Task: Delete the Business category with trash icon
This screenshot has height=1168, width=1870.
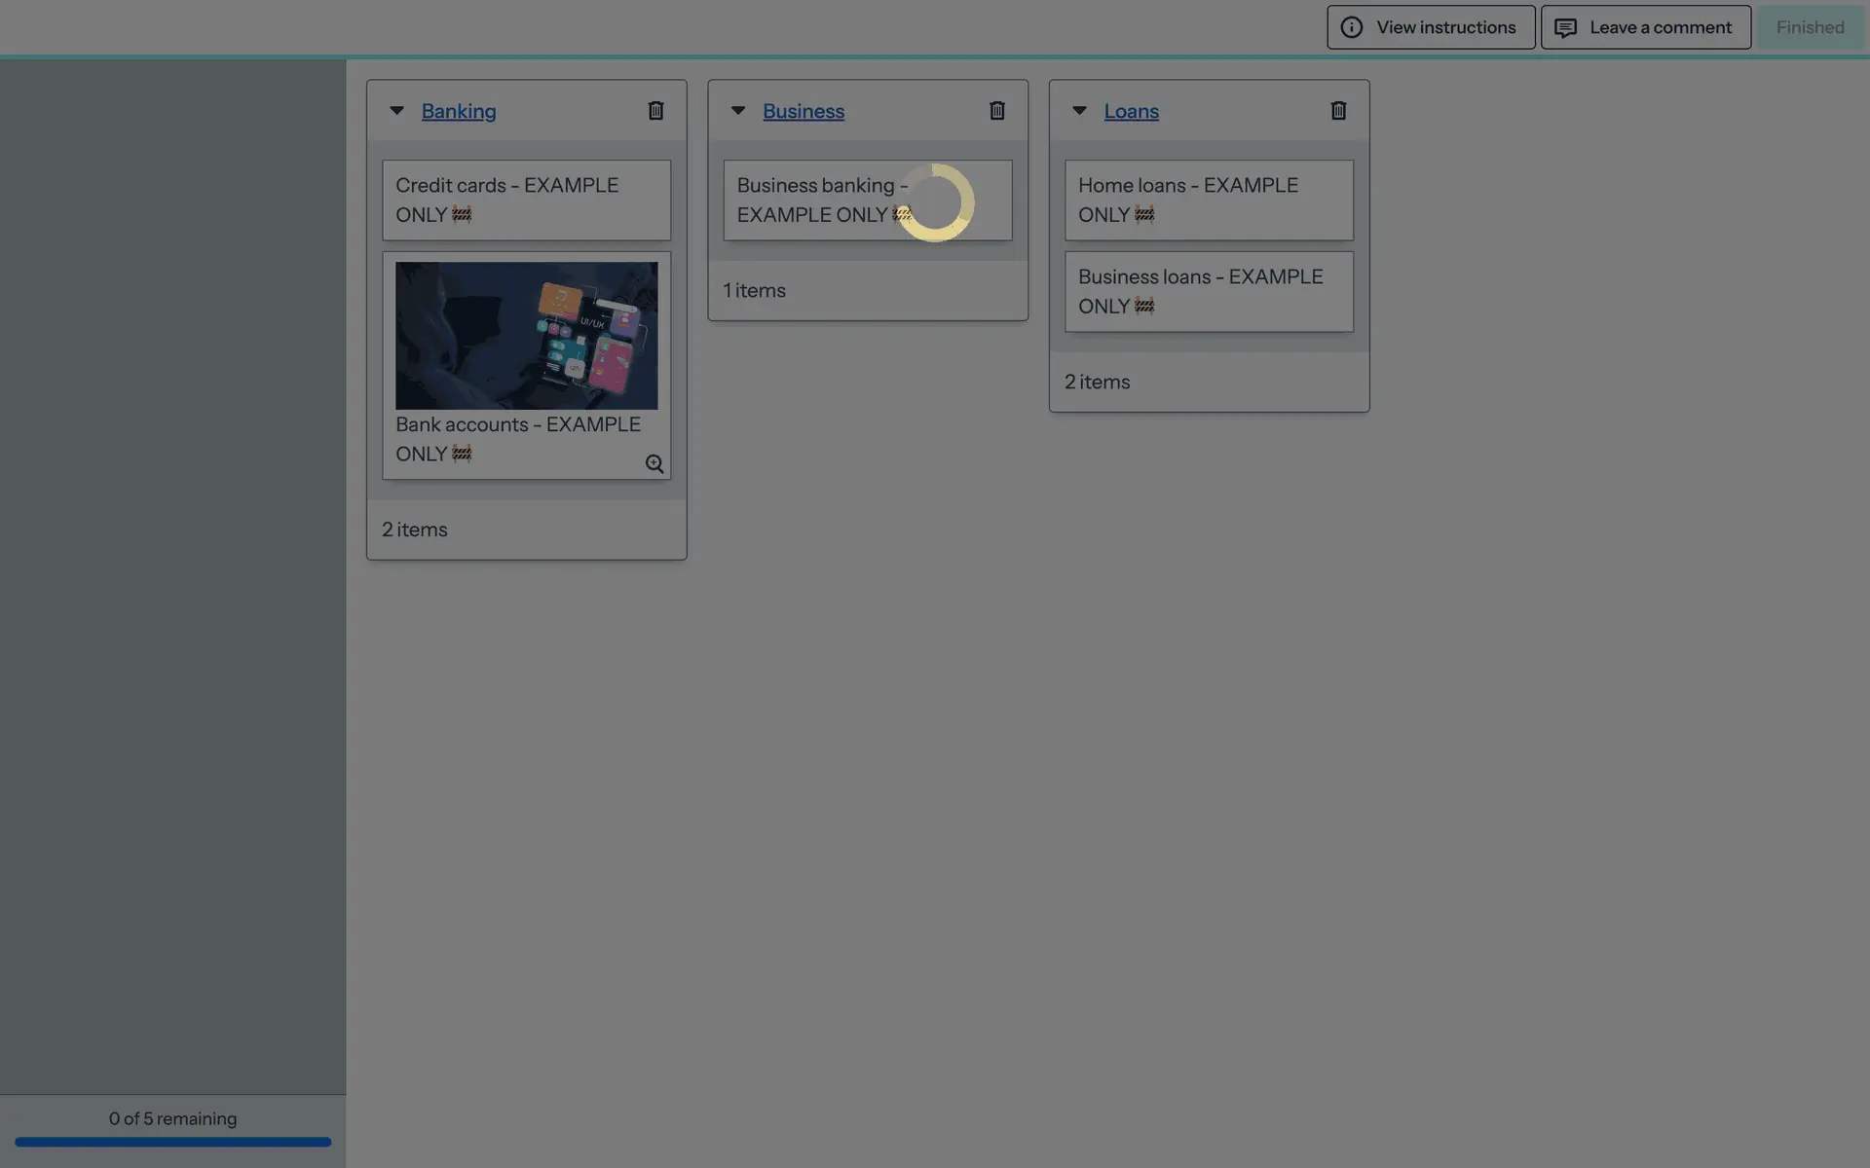Action: click(996, 111)
